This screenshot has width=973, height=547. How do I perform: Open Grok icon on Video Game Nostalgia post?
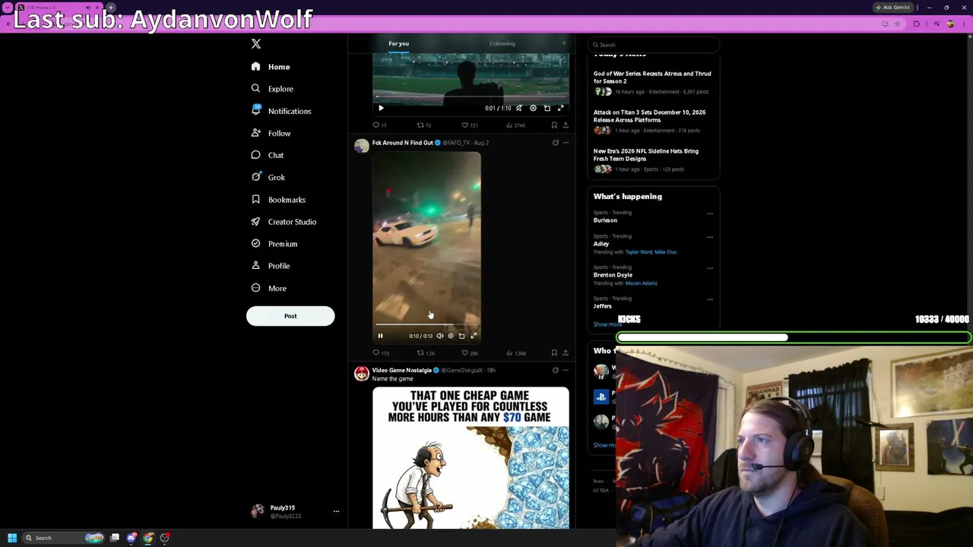tap(555, 370)
